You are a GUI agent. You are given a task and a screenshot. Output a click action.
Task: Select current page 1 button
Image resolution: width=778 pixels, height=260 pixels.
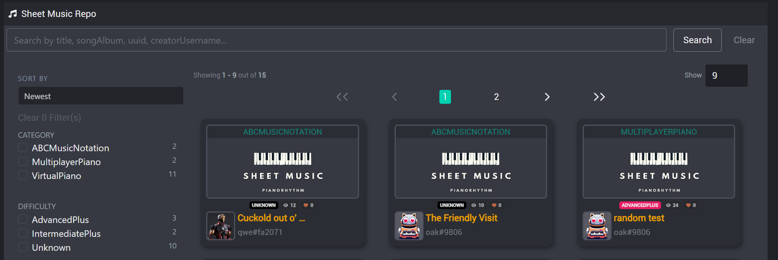[x=445, y=97]
